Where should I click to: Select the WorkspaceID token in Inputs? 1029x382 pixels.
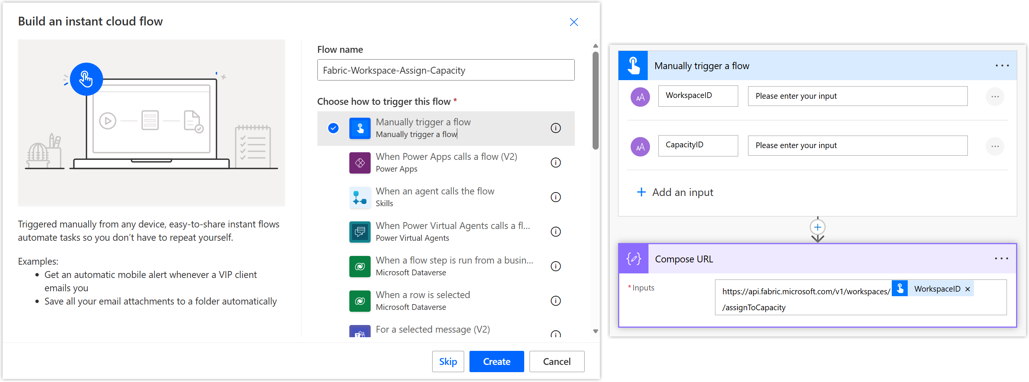click(x=932, y=289)
